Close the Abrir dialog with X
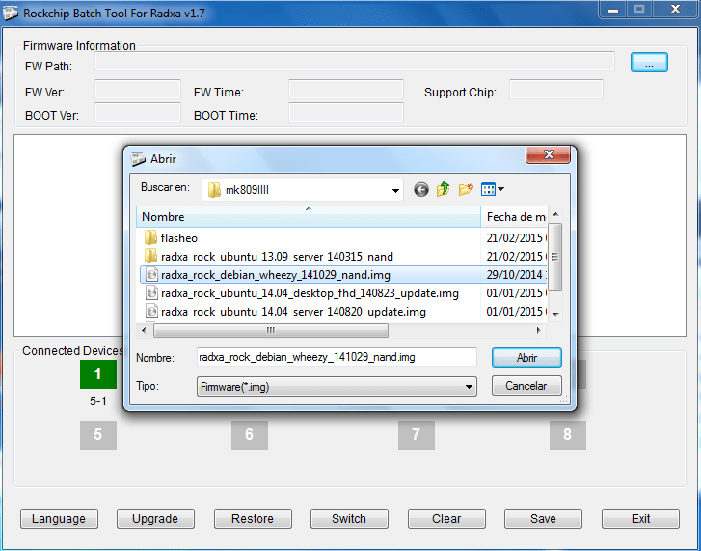The height and width of the screenshot is (551, 701). [x=548, y=154]
